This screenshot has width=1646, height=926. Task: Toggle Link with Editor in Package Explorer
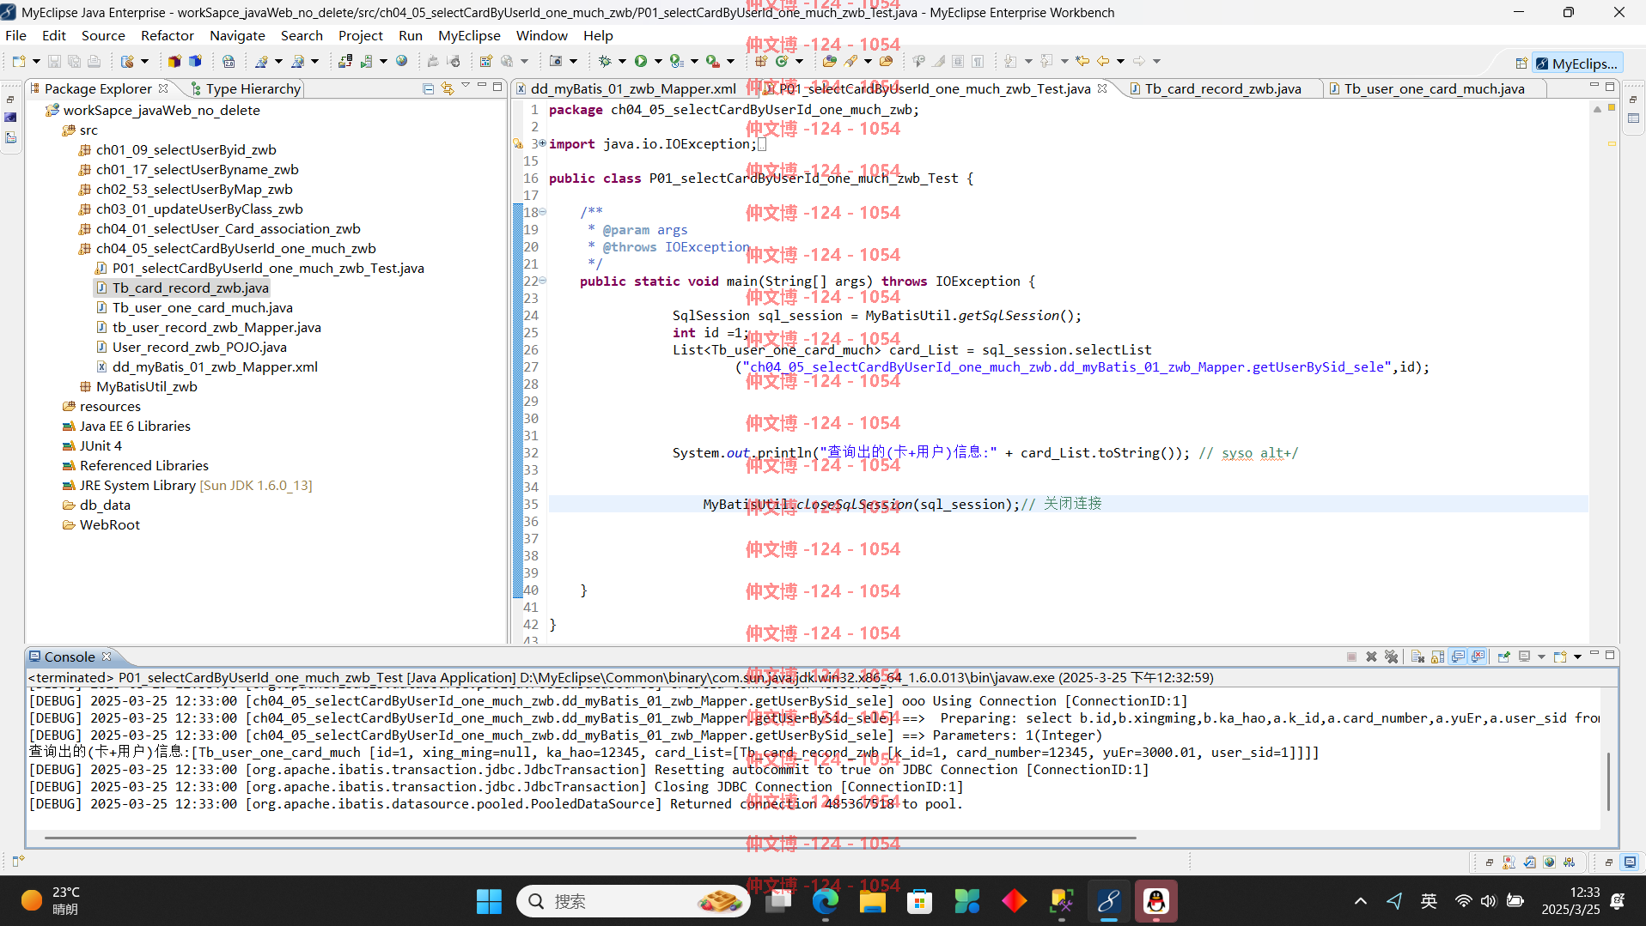point(447,88)
